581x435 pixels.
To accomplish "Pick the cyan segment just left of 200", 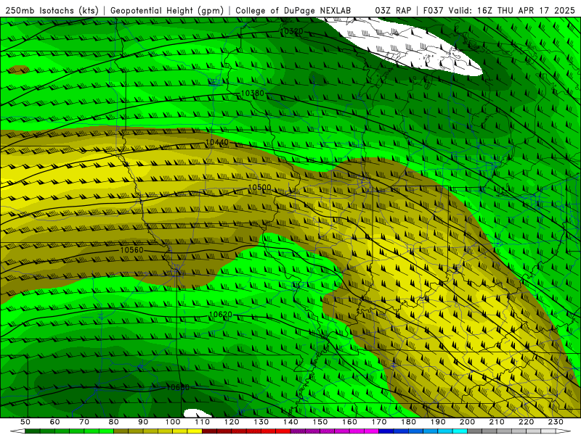I will (460, 431).
